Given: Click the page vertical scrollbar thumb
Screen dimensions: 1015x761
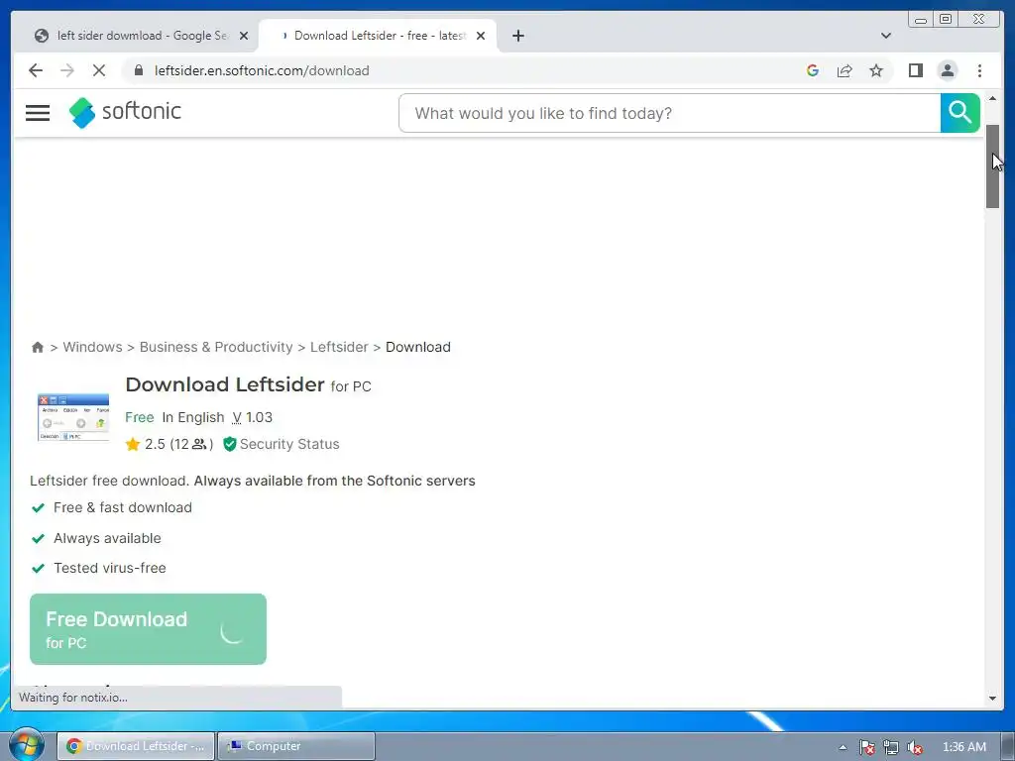Looking at the screenshot, I should tap(992, 166).
